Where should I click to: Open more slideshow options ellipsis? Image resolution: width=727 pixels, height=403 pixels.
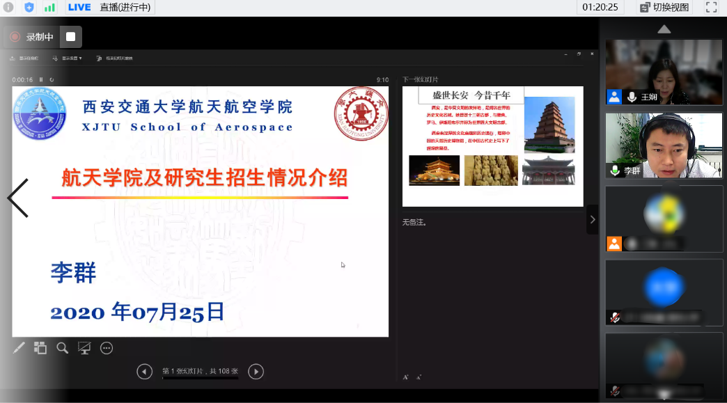click(x=107, y=348)
